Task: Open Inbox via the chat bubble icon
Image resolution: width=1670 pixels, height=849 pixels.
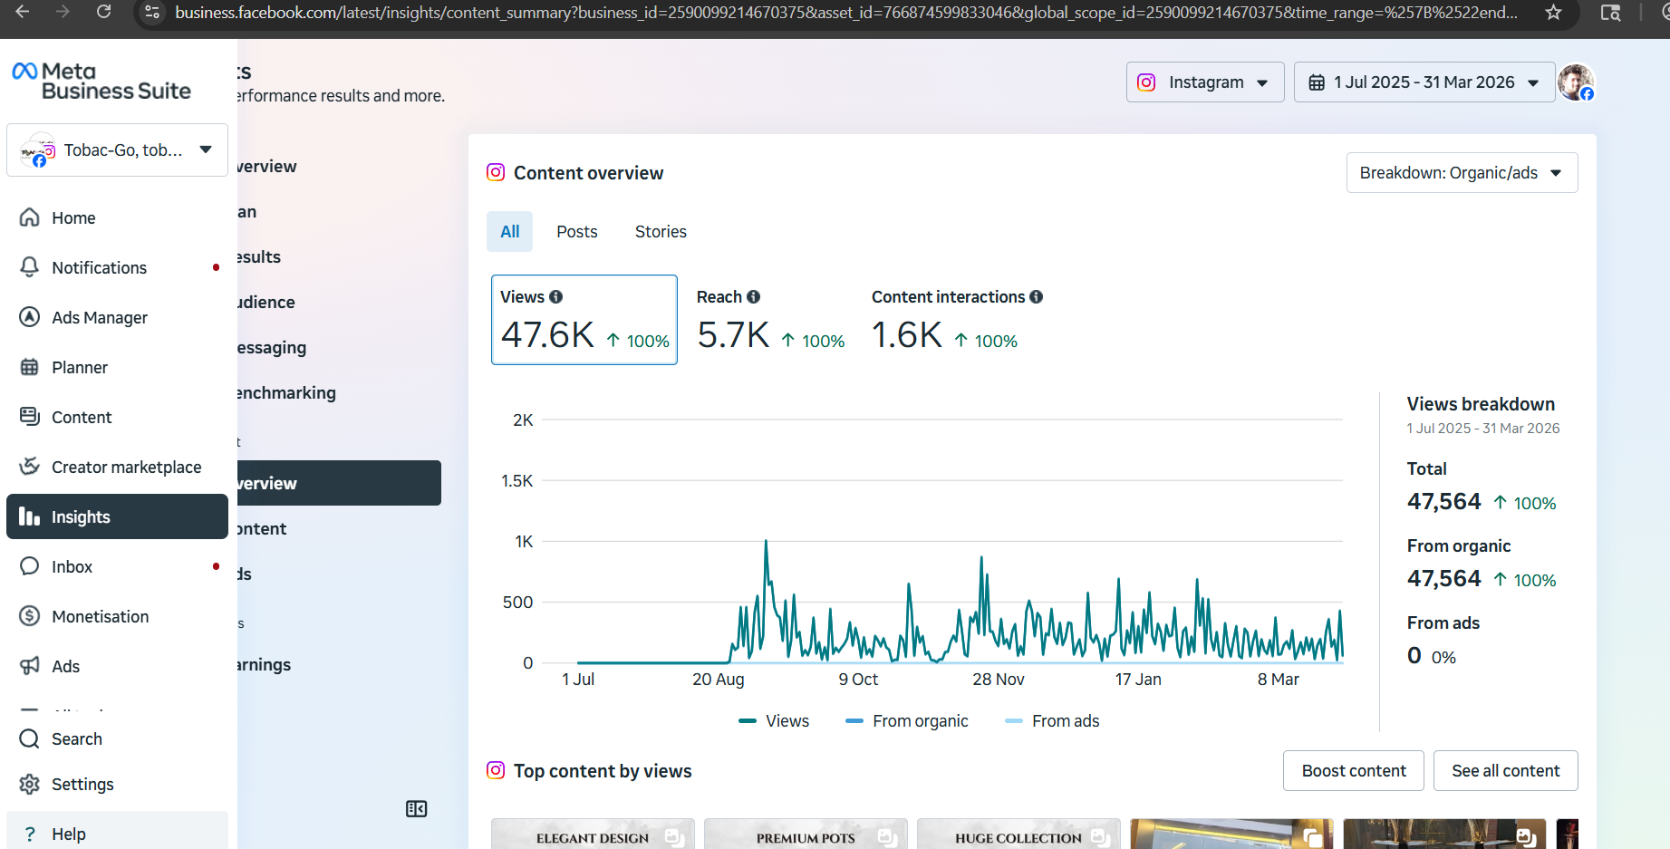Action: point(30,566)
